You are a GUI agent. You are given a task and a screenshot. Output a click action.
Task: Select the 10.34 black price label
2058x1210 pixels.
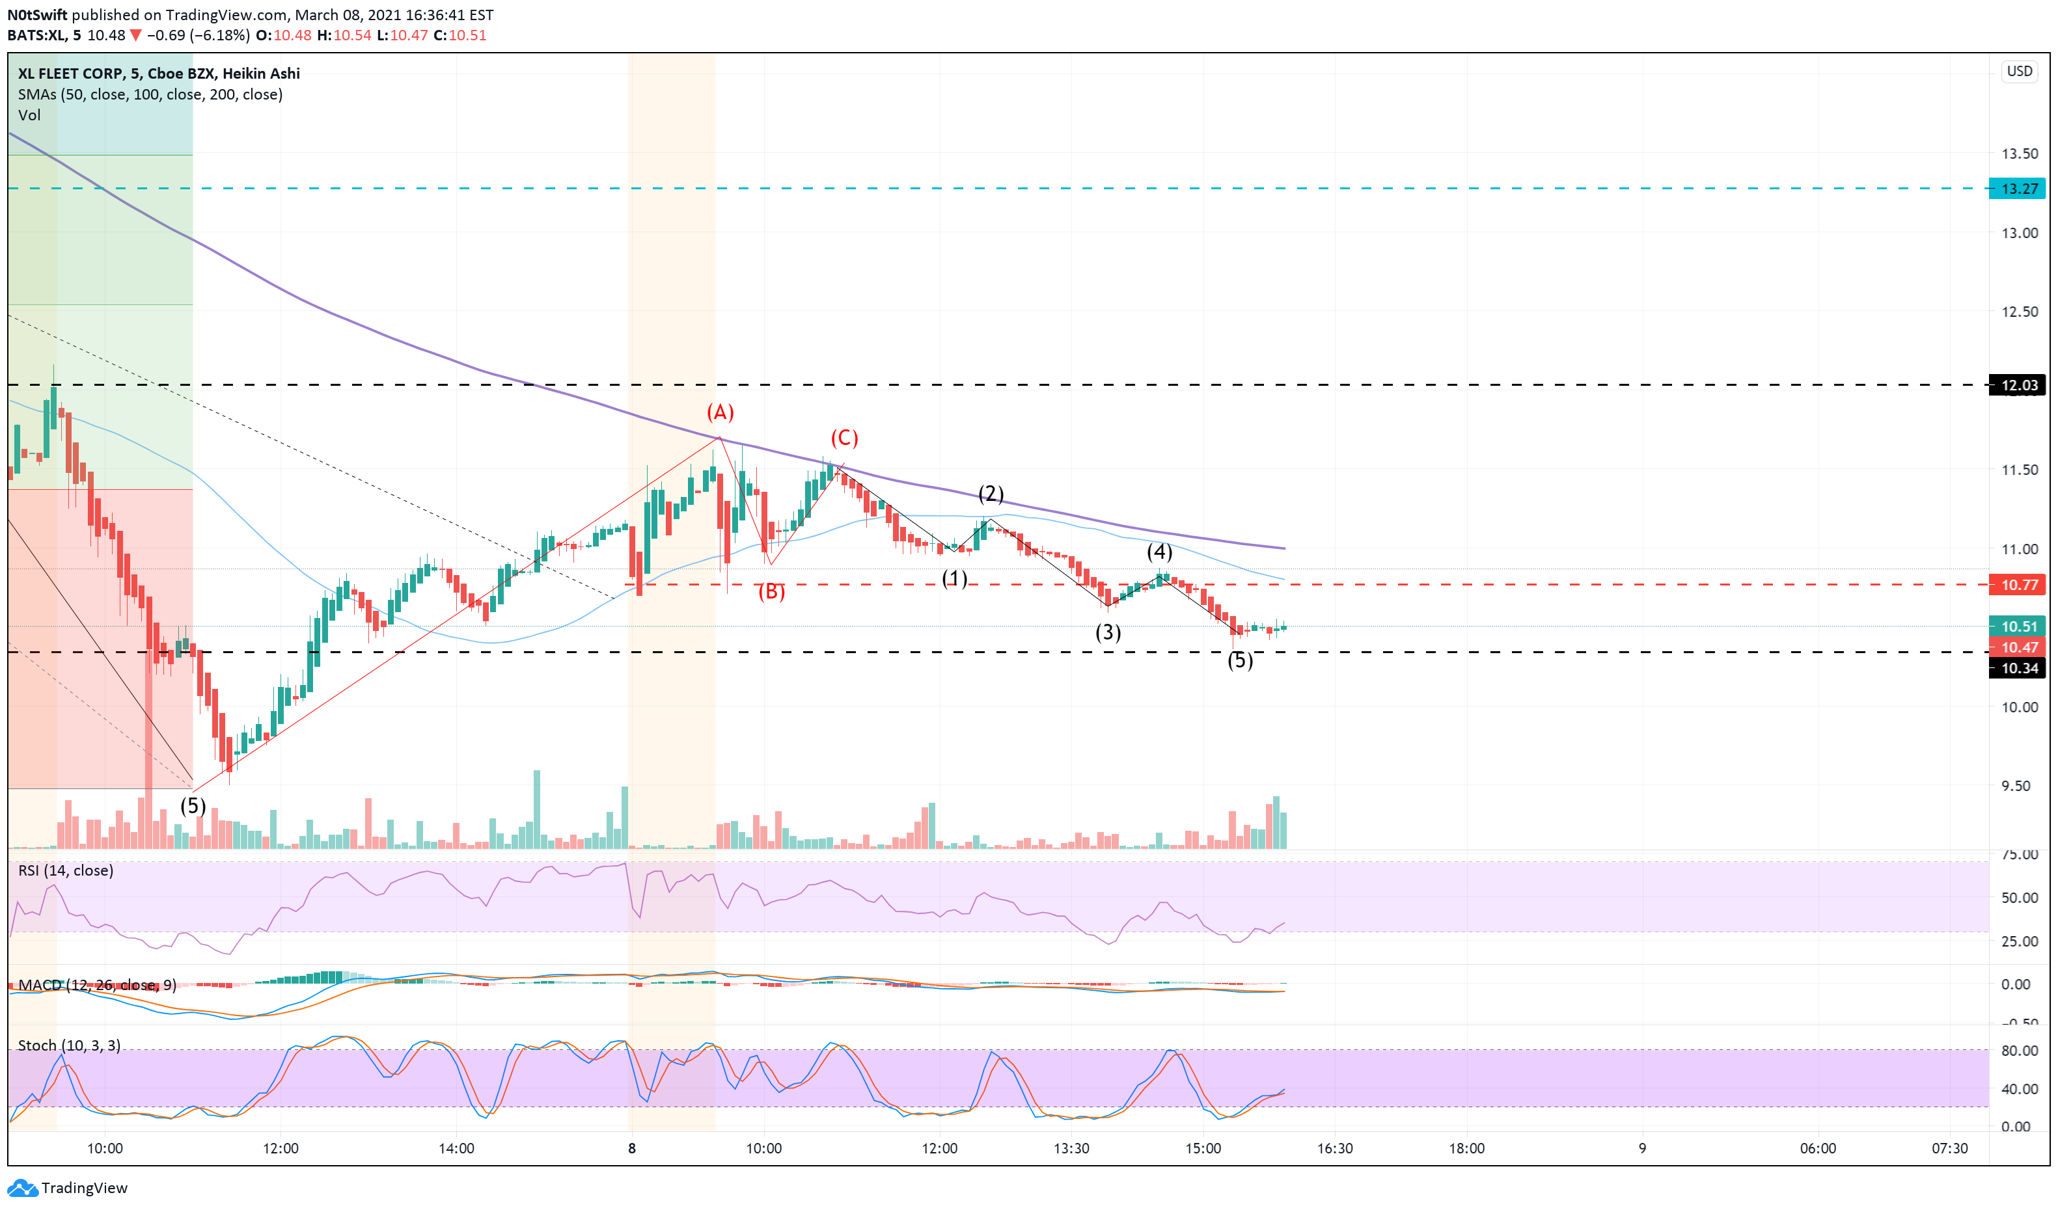point(2018,669)
